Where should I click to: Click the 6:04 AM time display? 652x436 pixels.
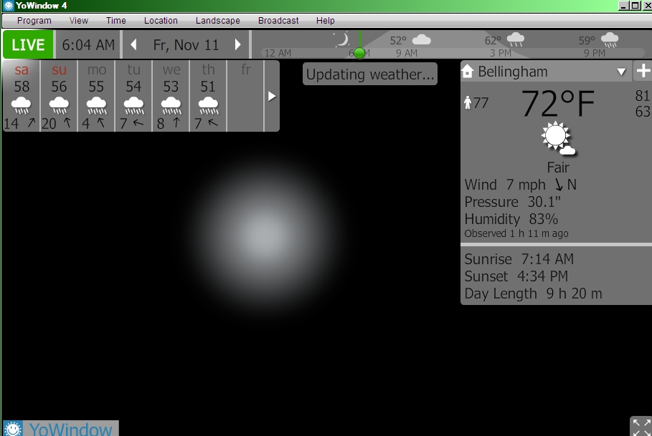click(x=88, y=45)
